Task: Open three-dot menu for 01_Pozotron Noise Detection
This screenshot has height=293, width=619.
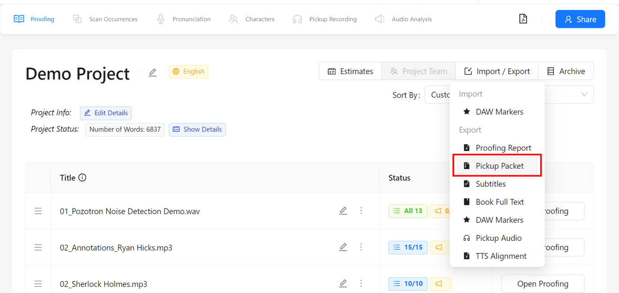Action: coord(361,211)
